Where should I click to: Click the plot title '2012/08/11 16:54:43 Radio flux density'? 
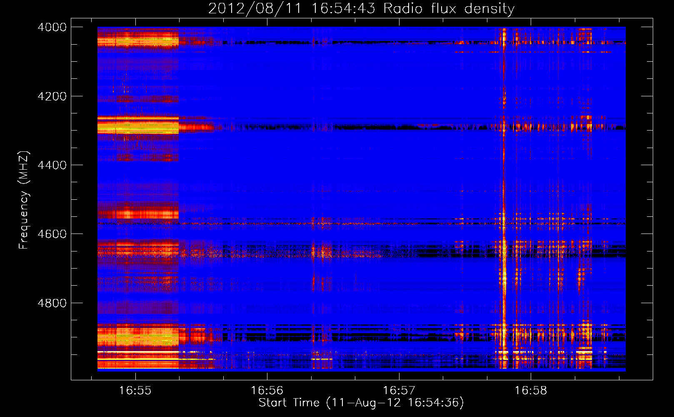(x=361, y=9)
